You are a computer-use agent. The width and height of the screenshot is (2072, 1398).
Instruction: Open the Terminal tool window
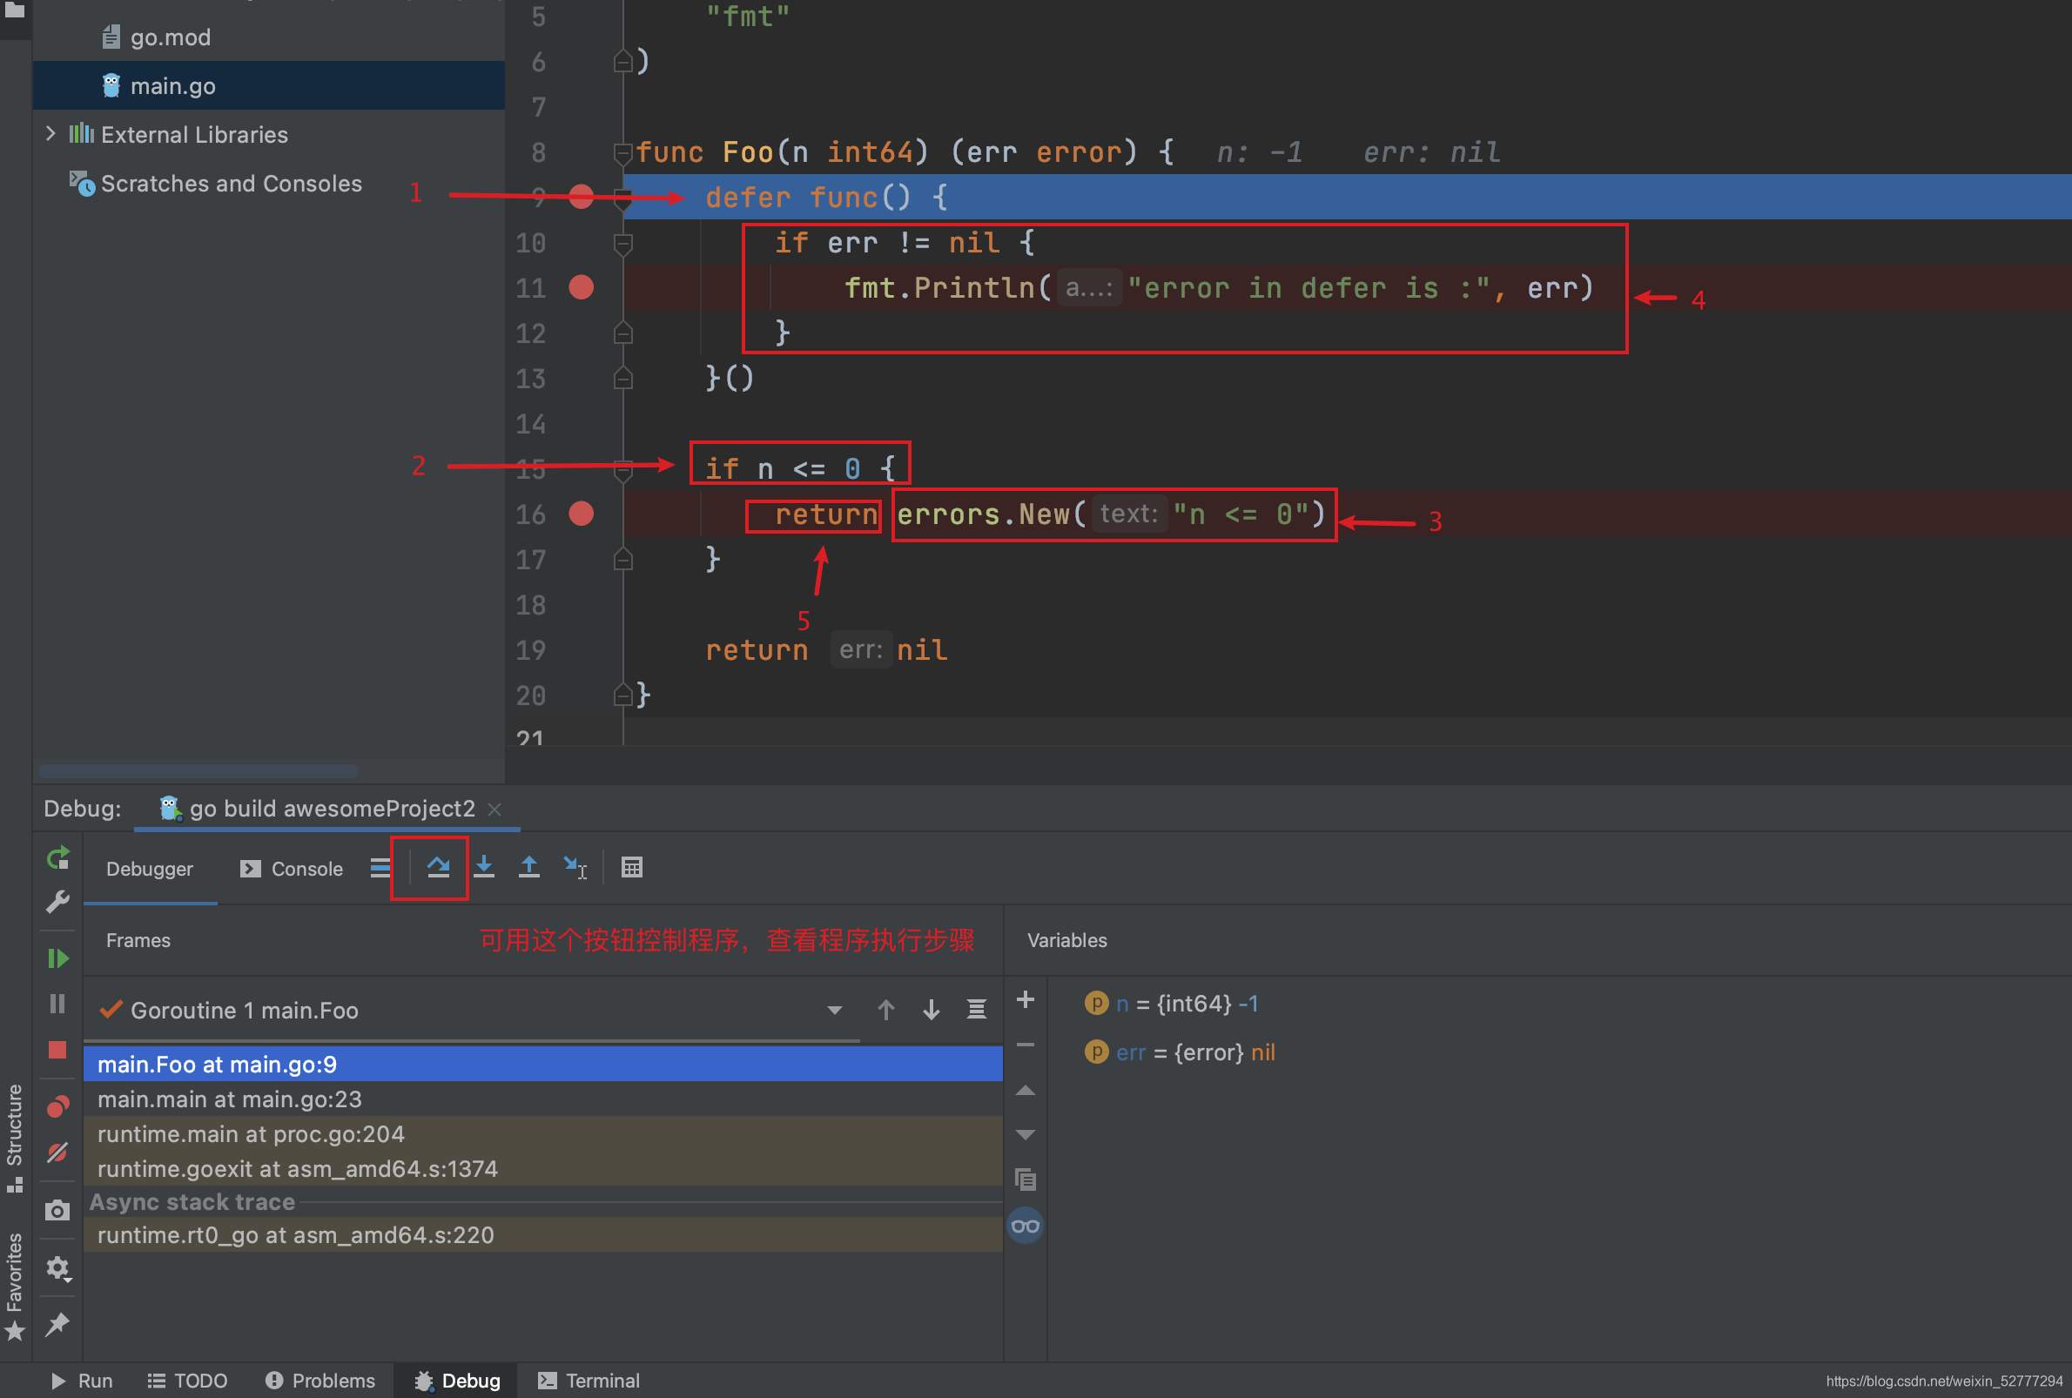coord(589,1381)
